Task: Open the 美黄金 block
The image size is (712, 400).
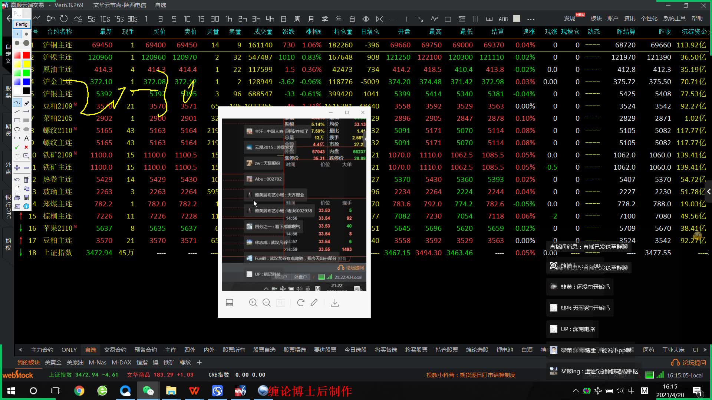Action: [x=53, y=362]
